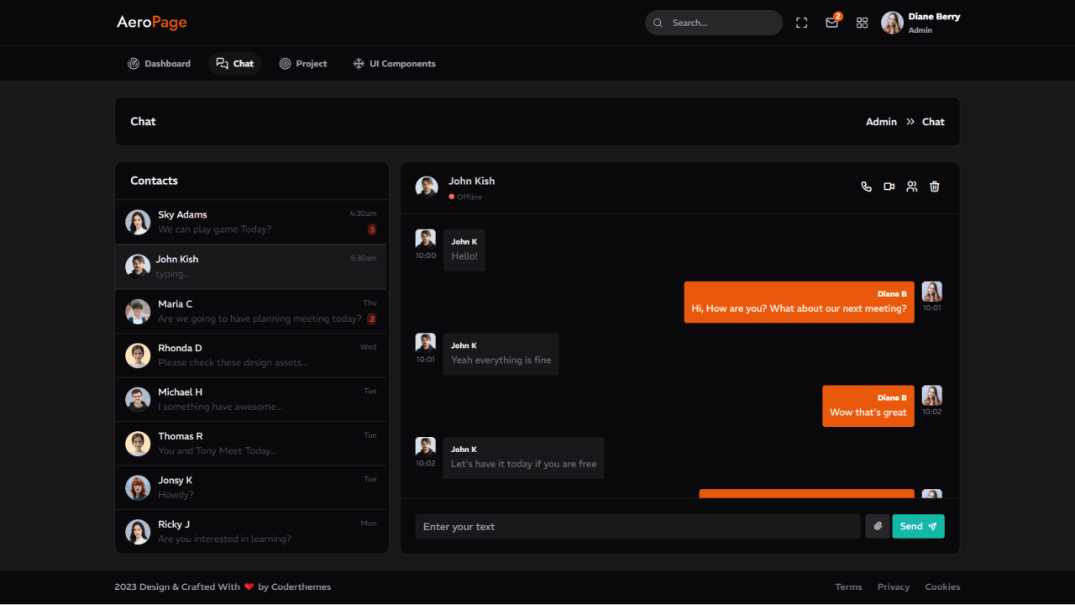Open Diane Berry profile menu

click(x=920, y=23)
